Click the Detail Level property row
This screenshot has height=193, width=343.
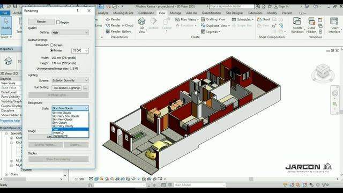pos(11,92)
